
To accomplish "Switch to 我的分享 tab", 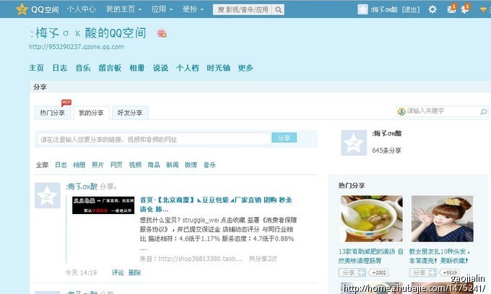I will click(91, 113).
